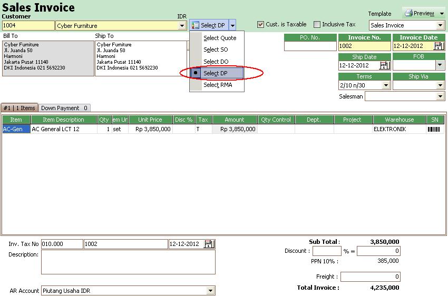Image resolution: width=448 pixels, height=296 pixels.
Task: Click the SN barcode icon in item row
Action: [435, 129]
